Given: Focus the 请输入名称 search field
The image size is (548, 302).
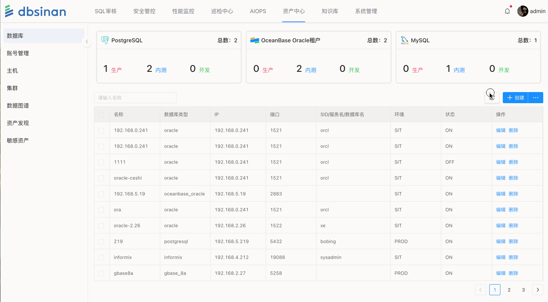Looking at the screenshot, I should coord(135,98).
